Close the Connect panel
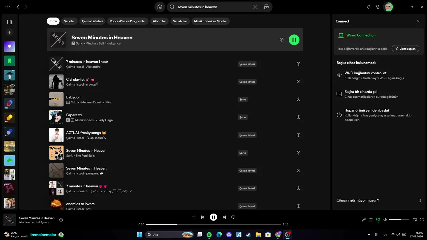The image size is (427, 240). pos(418,21)
